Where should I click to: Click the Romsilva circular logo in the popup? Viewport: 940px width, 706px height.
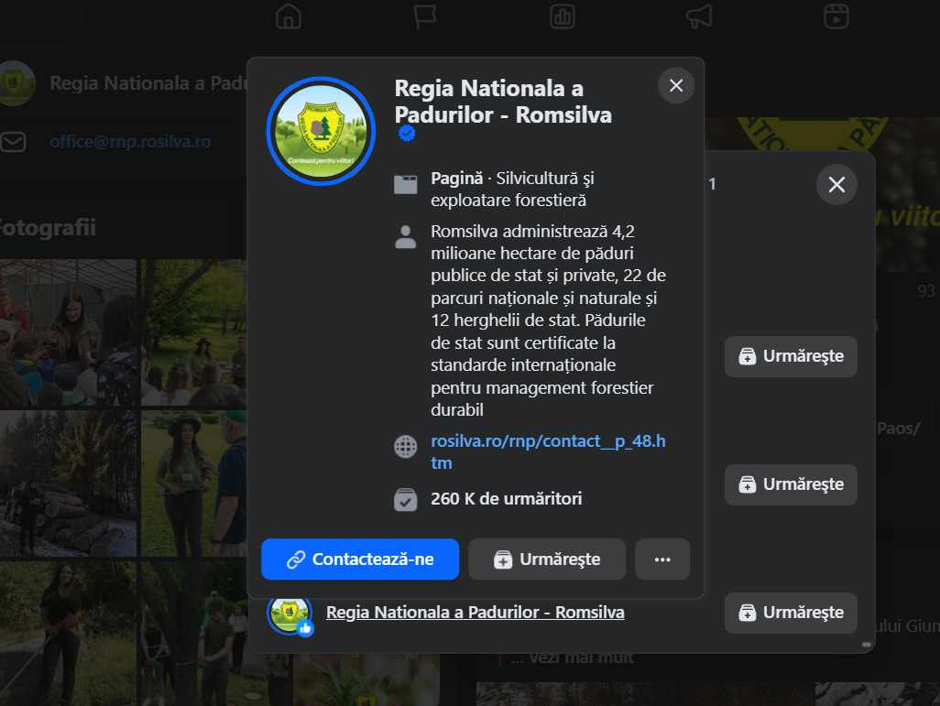tap(321, 131)
